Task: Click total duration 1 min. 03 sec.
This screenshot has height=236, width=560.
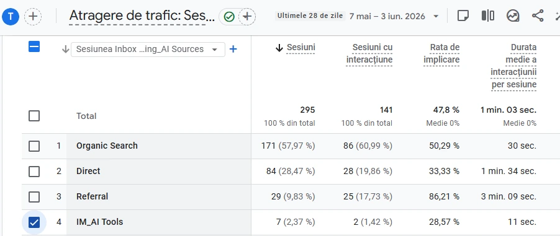Action: point(508,110)
